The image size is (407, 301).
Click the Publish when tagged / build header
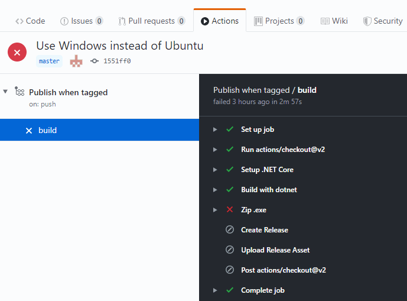(x=265, y=90)
